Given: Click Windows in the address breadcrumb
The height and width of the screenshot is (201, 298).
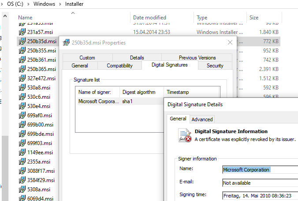Looking at the screenshot, I should (x=44, y=4).
